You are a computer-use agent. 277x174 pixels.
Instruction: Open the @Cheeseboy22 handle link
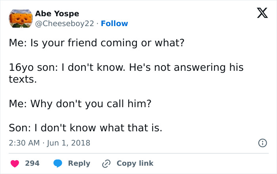(x=65, y=24)
